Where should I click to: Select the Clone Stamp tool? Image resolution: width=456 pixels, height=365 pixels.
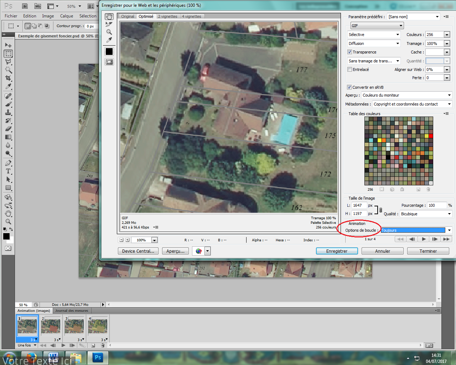click(x=8, y=112)
